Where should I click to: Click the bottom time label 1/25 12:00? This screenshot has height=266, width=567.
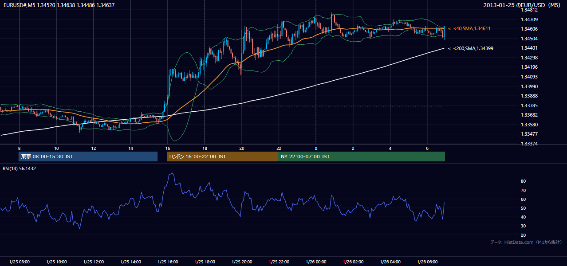(x=94, y=262)
